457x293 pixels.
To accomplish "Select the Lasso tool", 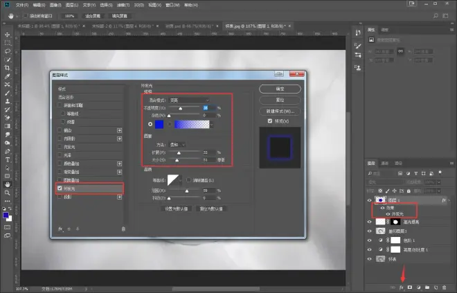I will point(8,51).
